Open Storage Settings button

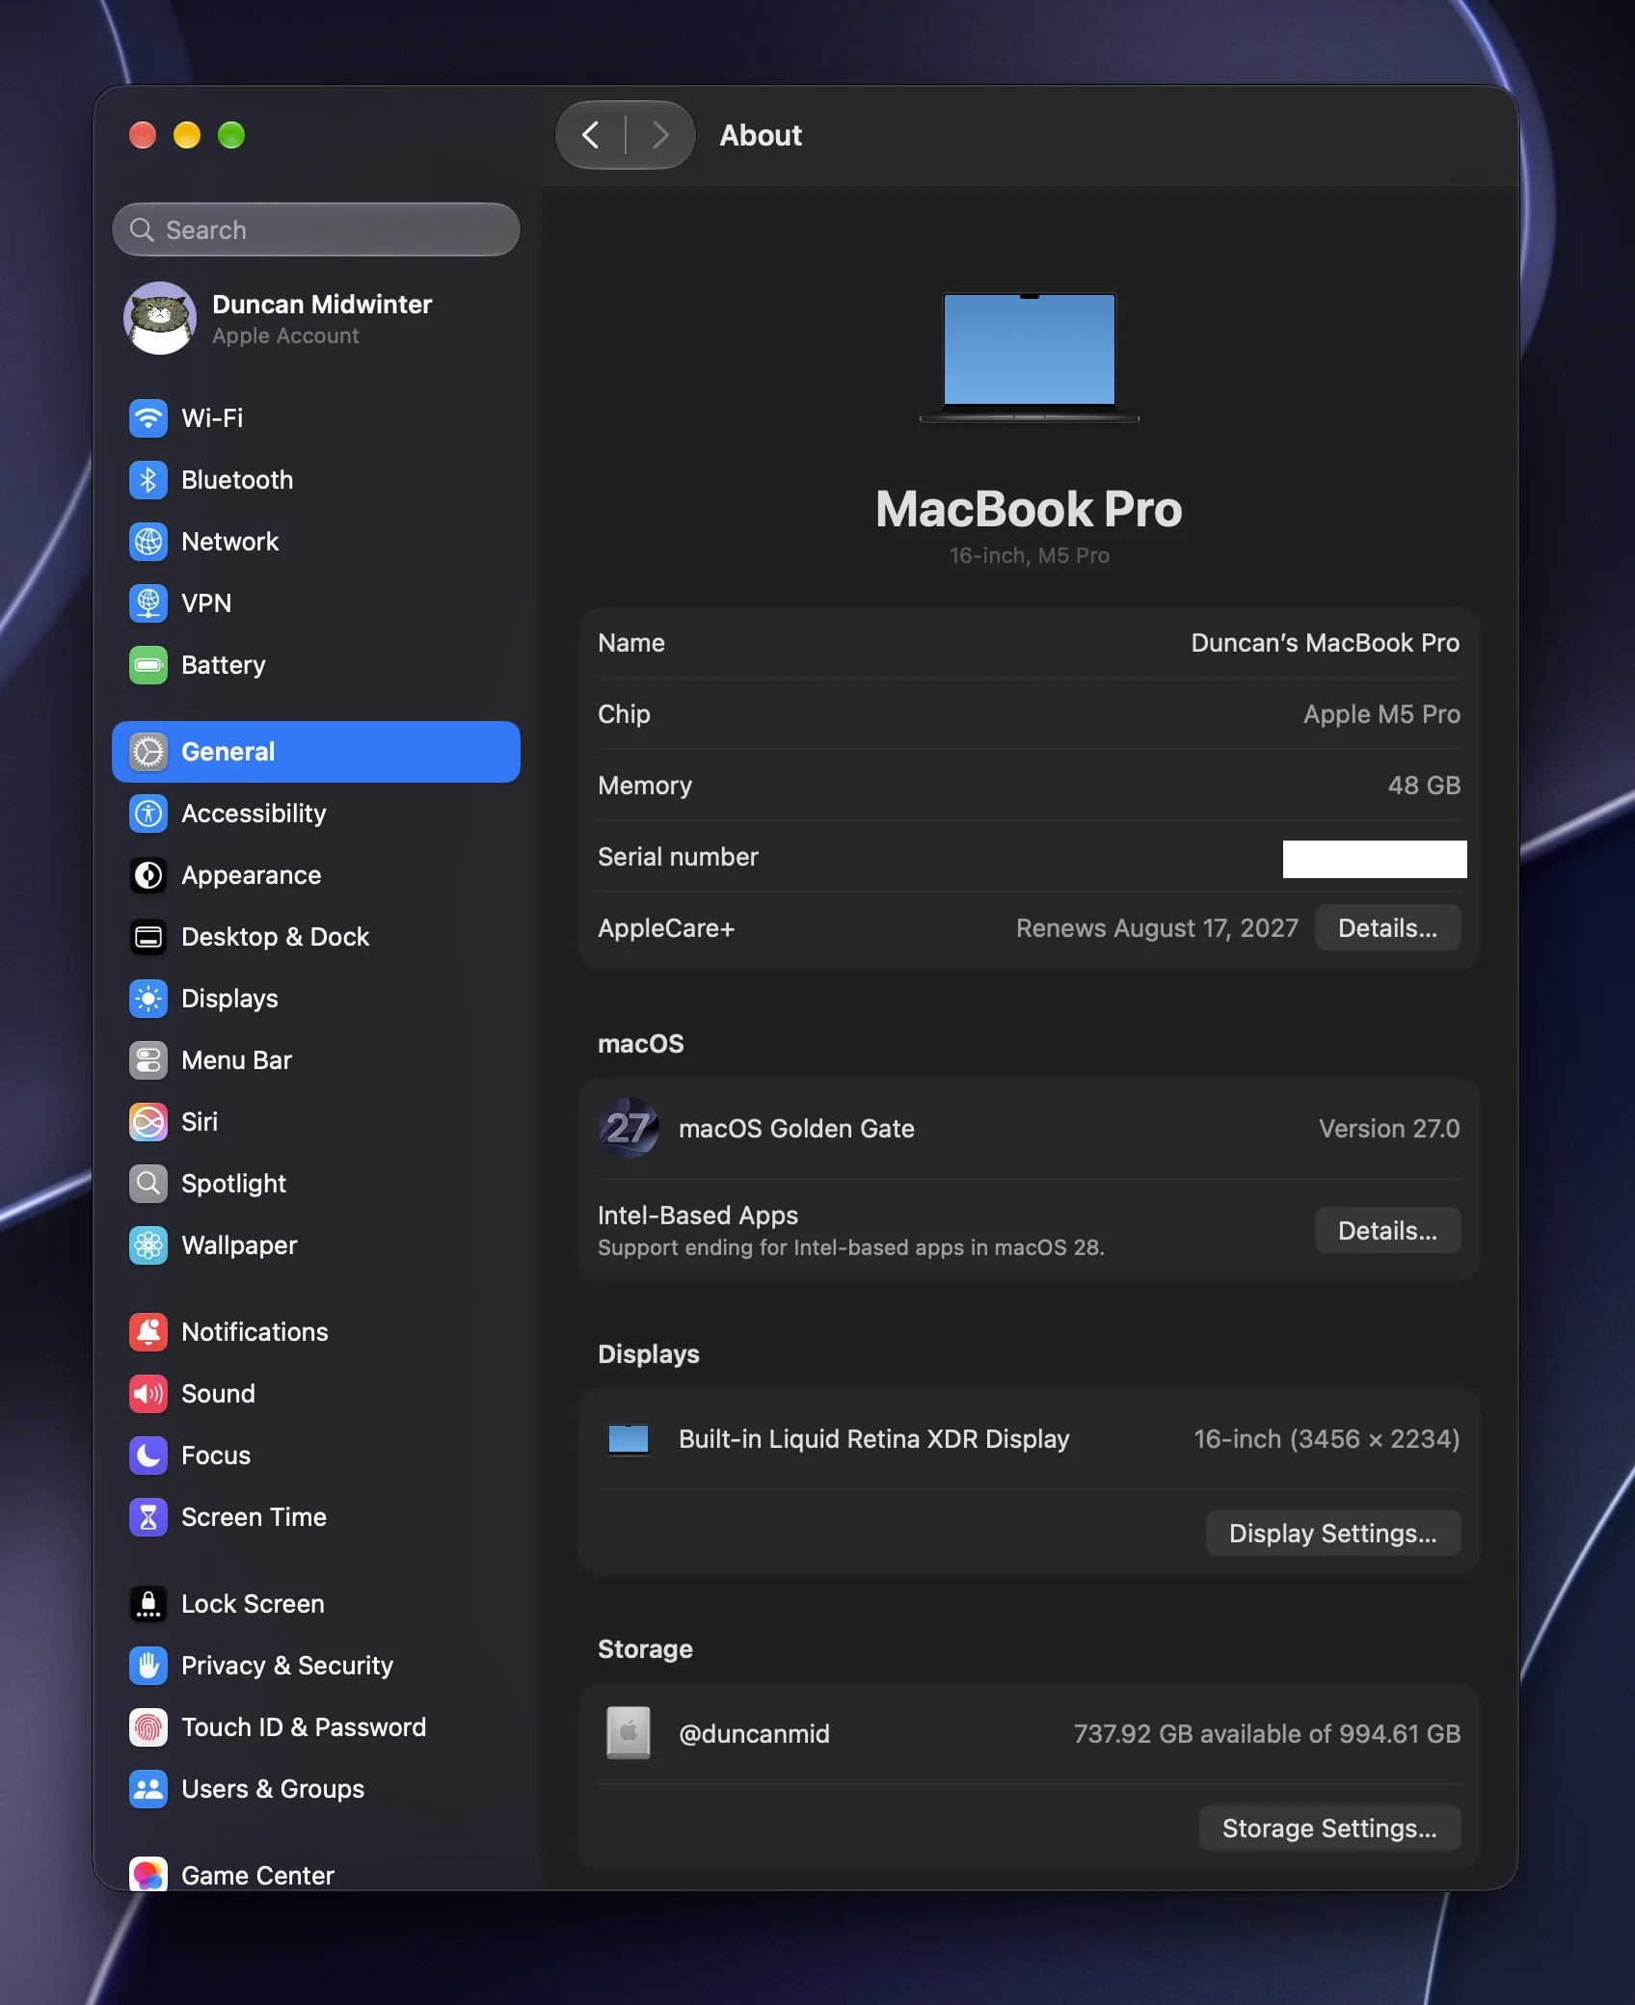(1329, 1829)
